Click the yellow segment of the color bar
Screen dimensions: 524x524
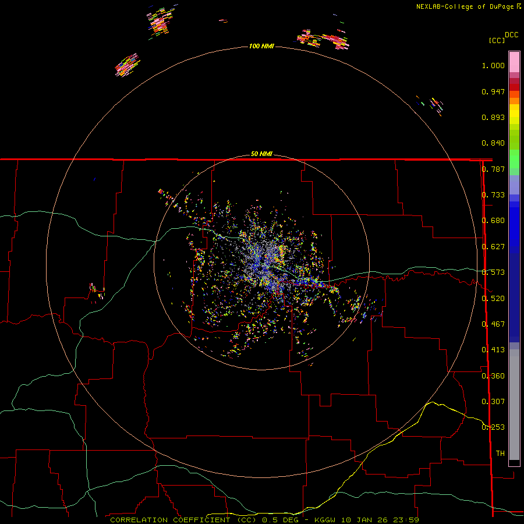[x=514, y=114]
